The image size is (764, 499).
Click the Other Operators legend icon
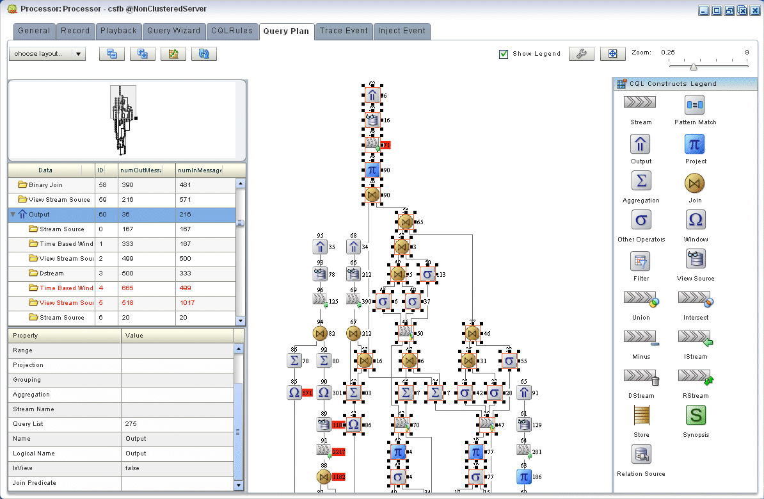(x=641, y=220)
